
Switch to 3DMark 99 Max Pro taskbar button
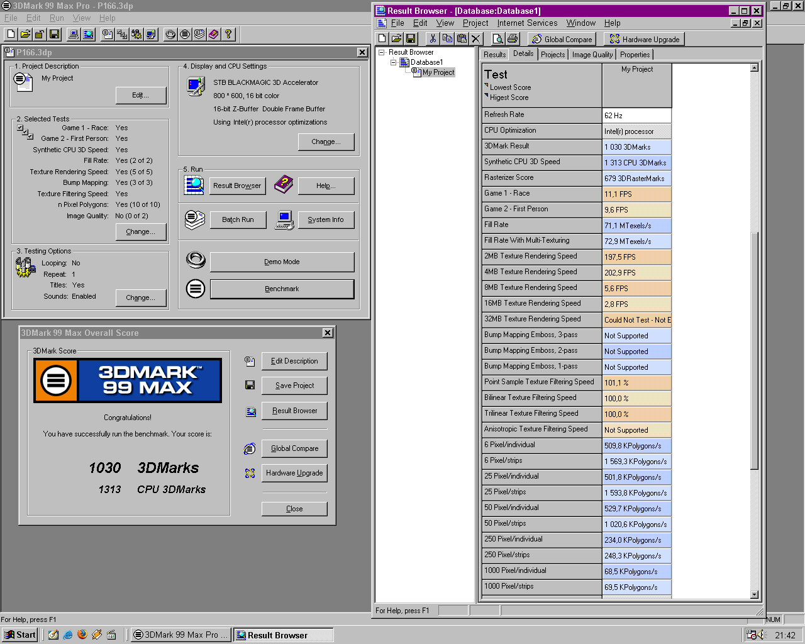(x=180, y=635)
